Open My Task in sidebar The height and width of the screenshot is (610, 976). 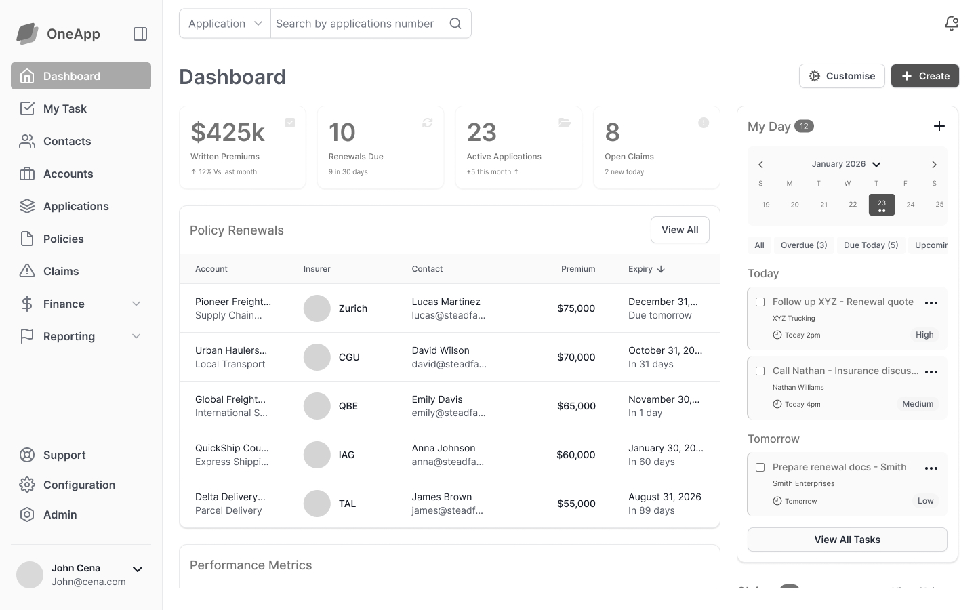(x=81, y=108)
